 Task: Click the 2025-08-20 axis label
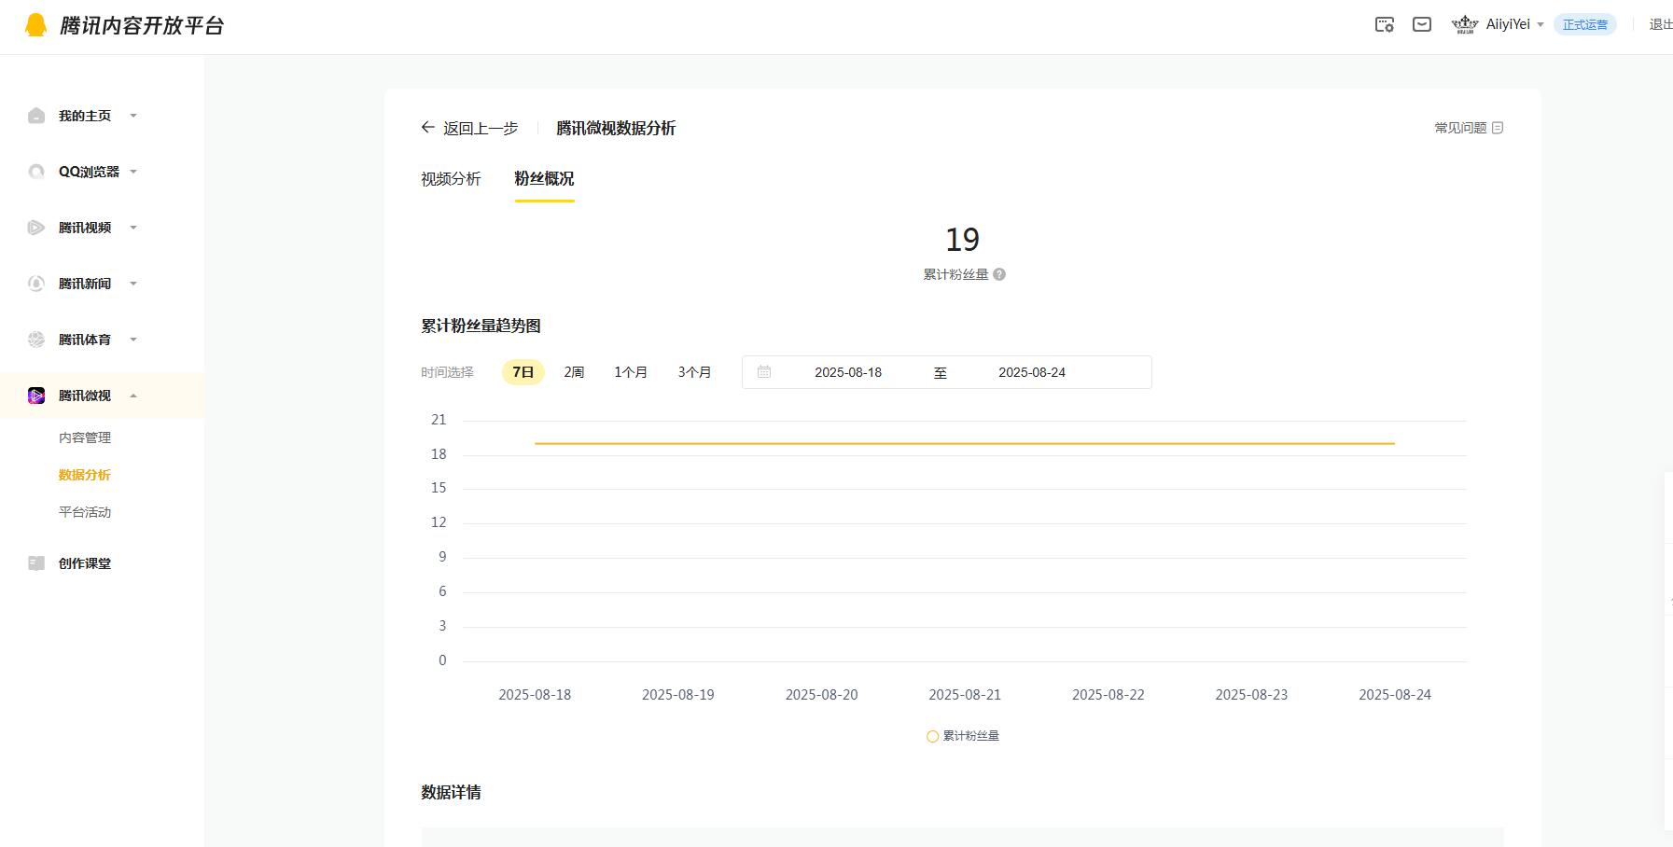click(x=821, y=695)
